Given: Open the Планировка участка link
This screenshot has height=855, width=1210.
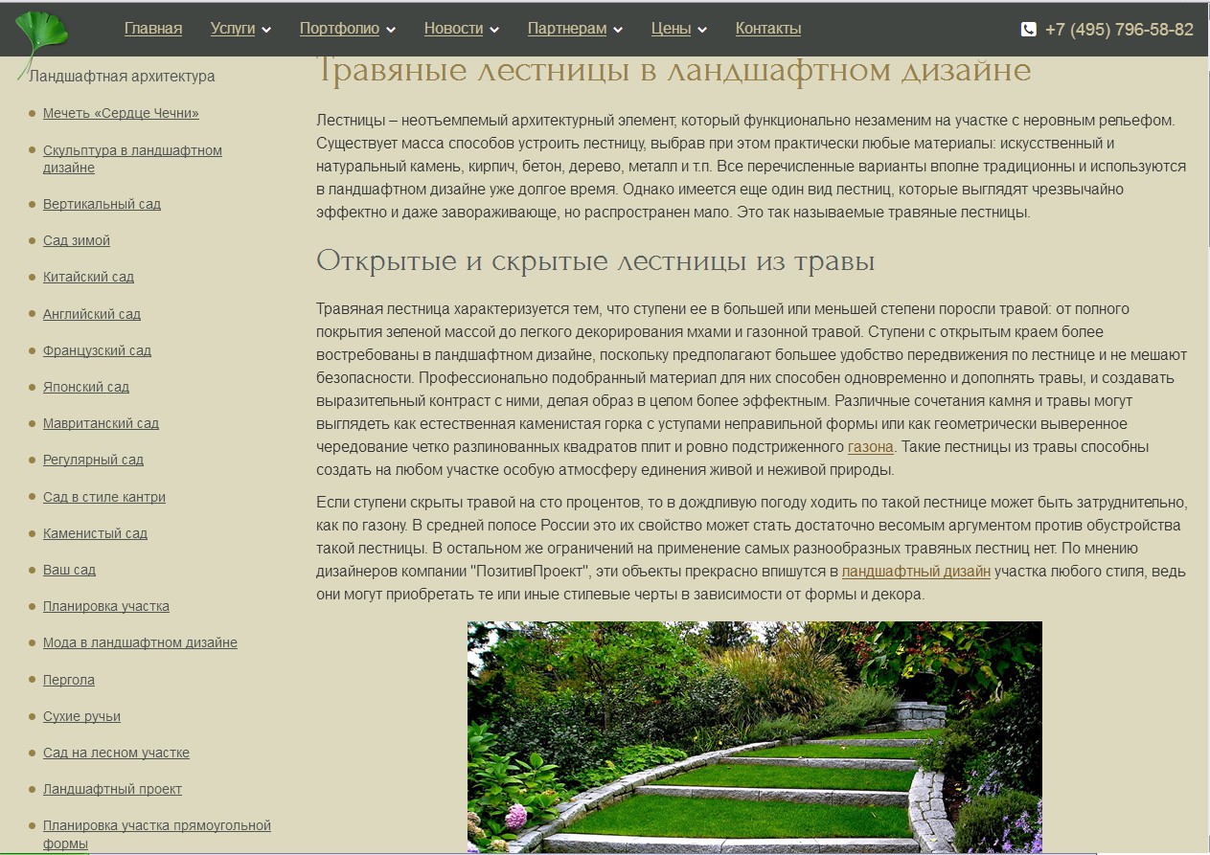Looking at the screenshot, I should 106,606.
